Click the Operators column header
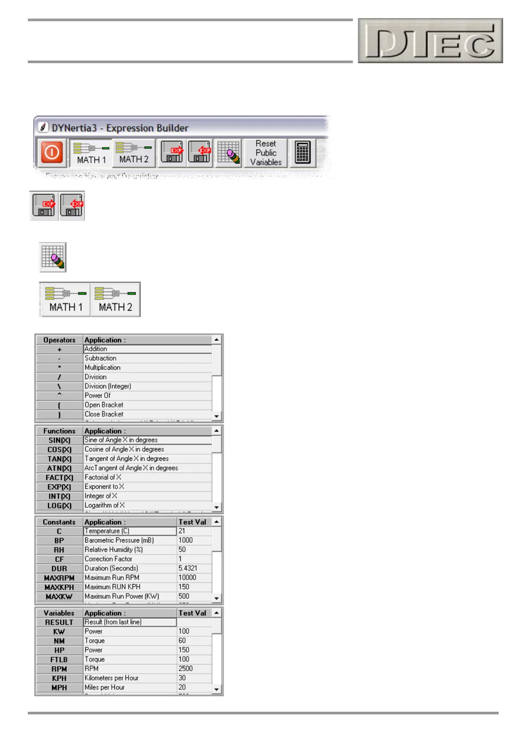 tap(59, 340)
